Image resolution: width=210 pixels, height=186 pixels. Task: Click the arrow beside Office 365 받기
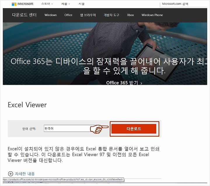[x=141, y=83]
